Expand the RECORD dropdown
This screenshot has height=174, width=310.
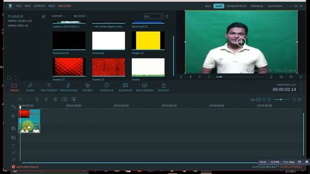[80, 16]
